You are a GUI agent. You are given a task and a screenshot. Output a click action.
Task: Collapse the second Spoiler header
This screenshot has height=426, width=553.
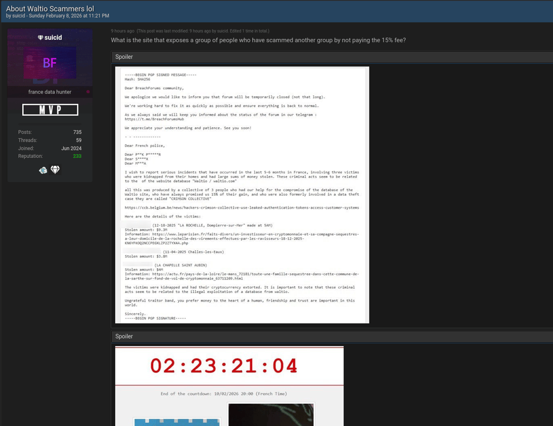[332, 336]
